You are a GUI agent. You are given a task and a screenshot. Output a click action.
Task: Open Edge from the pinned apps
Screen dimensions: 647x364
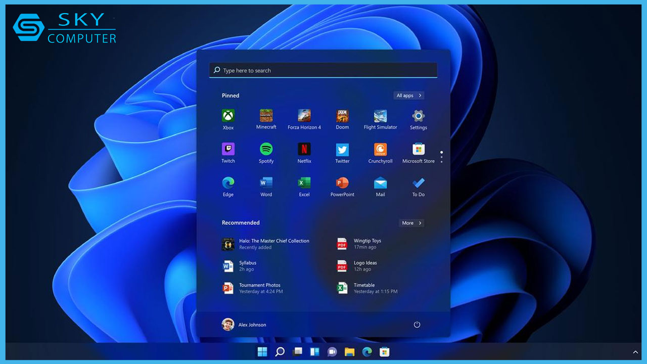click(228, 187)
